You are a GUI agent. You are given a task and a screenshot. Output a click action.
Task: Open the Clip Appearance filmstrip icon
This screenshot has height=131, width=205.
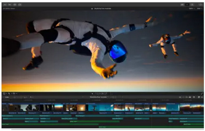(x=190, y=97)
